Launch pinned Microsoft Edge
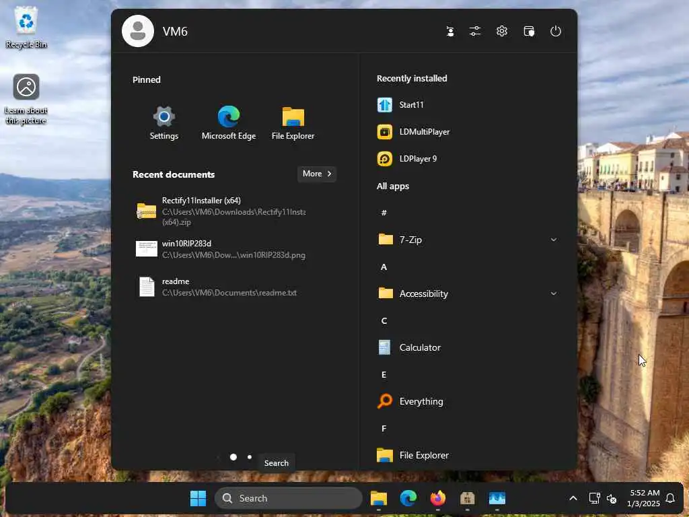 point(229,123)
